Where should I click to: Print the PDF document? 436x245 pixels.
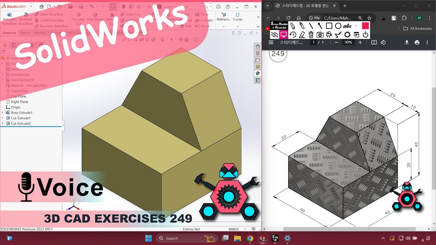click(x=417, y=42)
